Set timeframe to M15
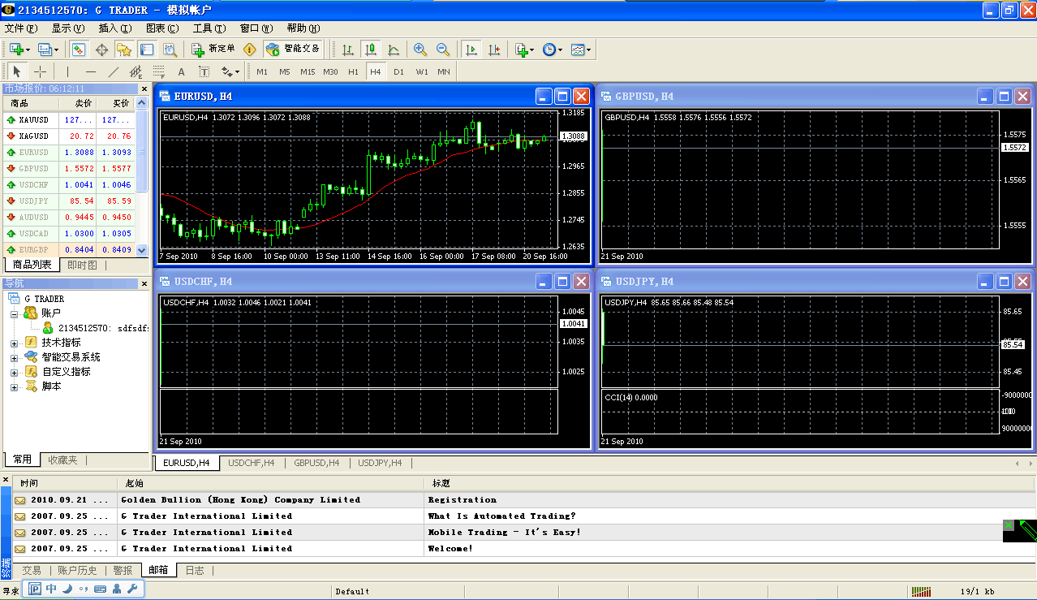The image size is (1037, 600). (308, 71)
